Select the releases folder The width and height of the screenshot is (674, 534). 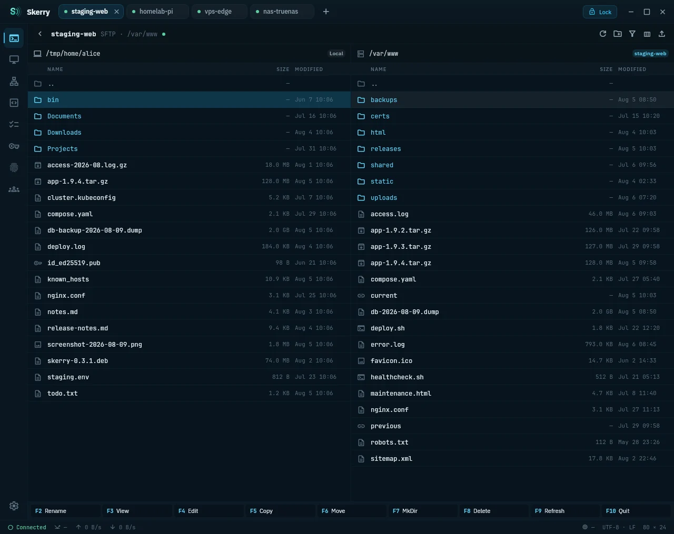click(512, 149)
